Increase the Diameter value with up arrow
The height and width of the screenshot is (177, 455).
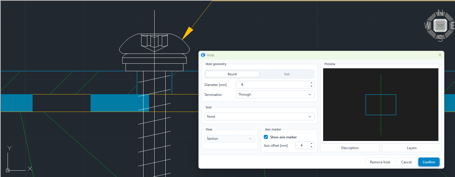[311, 83]
